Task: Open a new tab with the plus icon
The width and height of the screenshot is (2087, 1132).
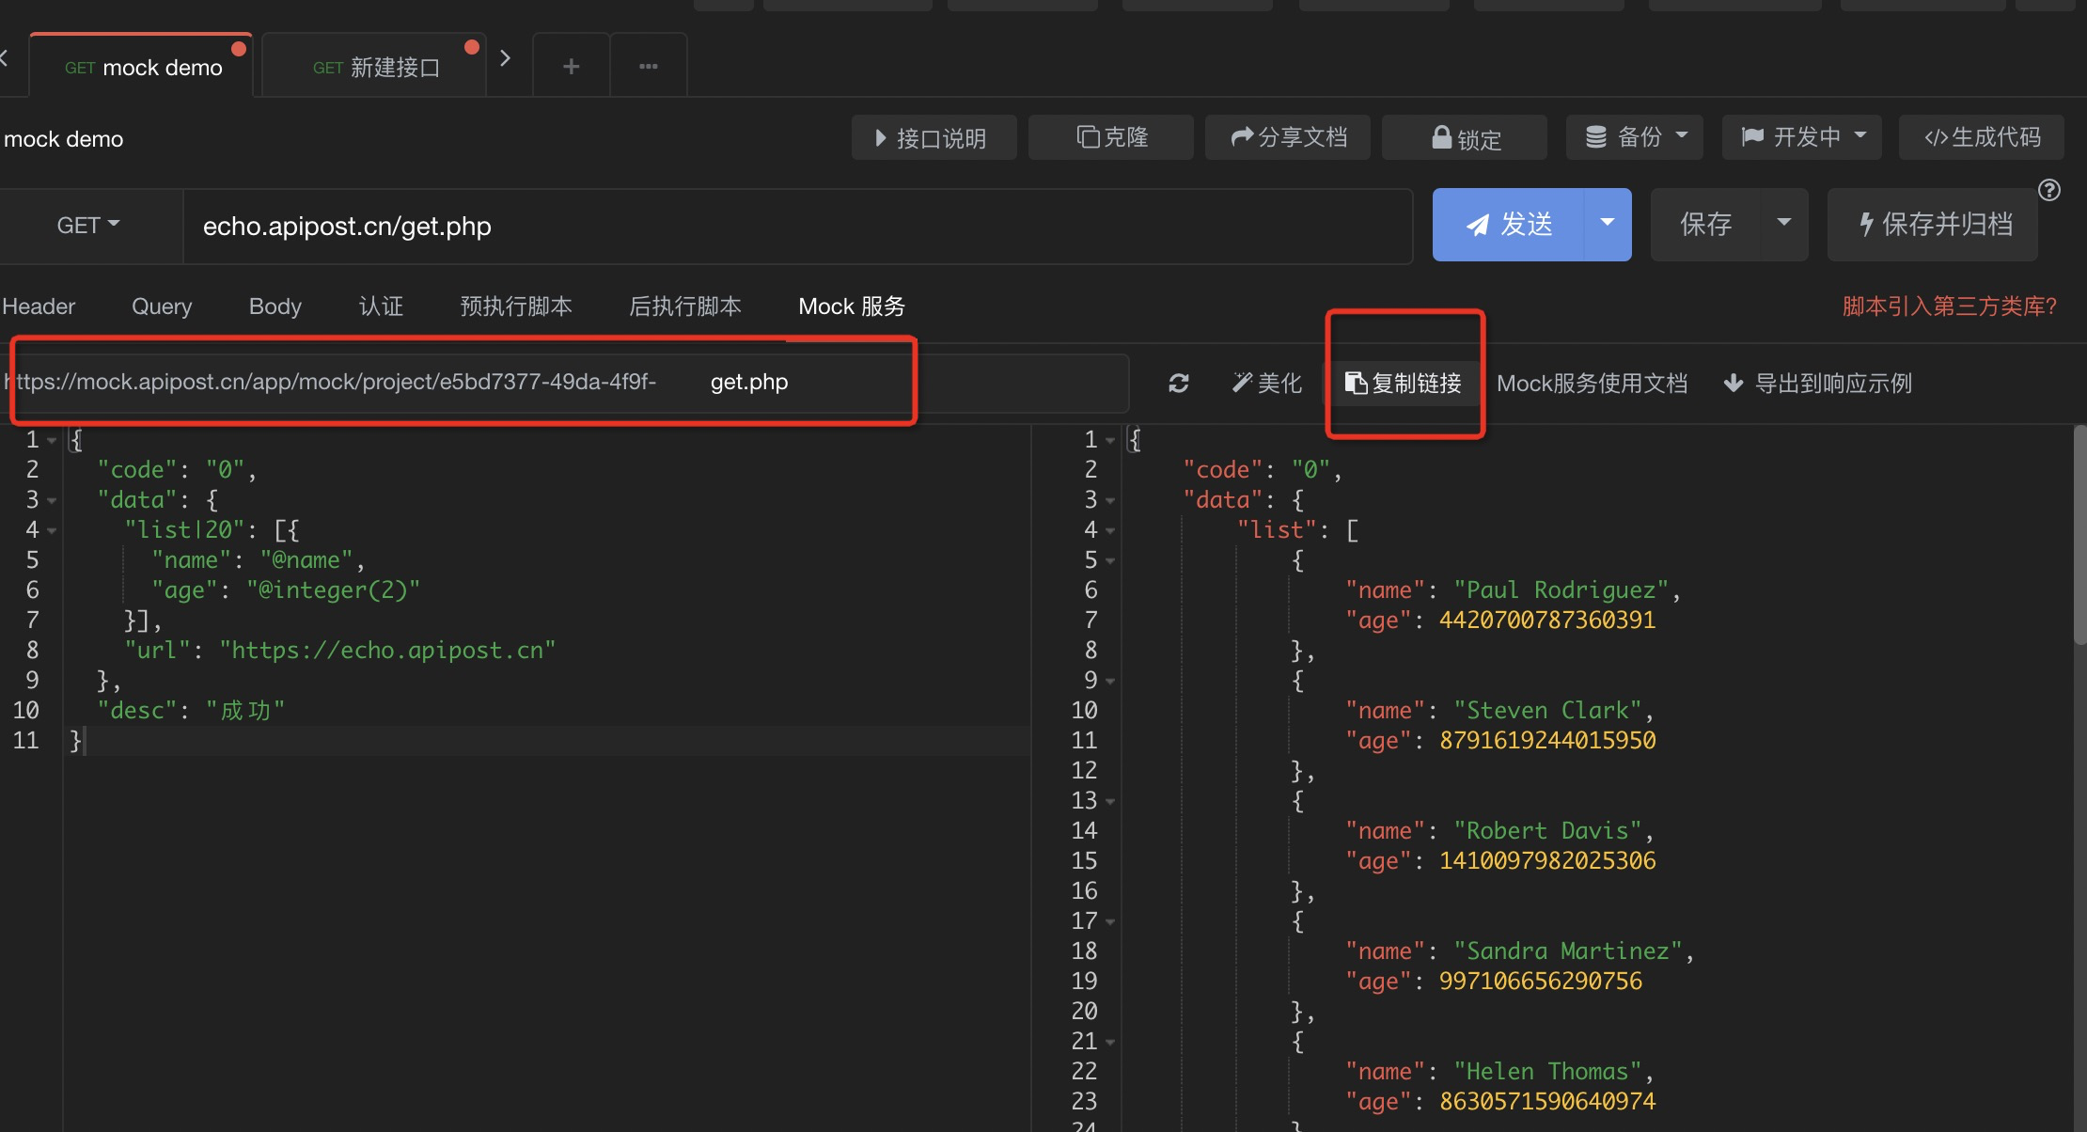Action: [571, 67]
